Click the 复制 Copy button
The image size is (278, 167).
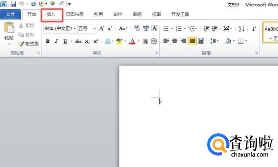[26, 35]
